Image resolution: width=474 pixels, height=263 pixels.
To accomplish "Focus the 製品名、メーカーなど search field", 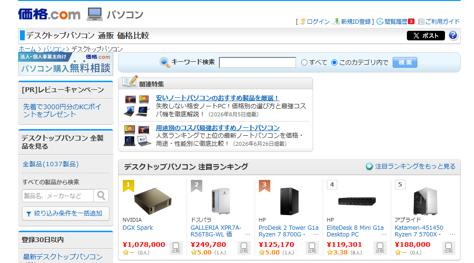I will click(x=58, y=196).
